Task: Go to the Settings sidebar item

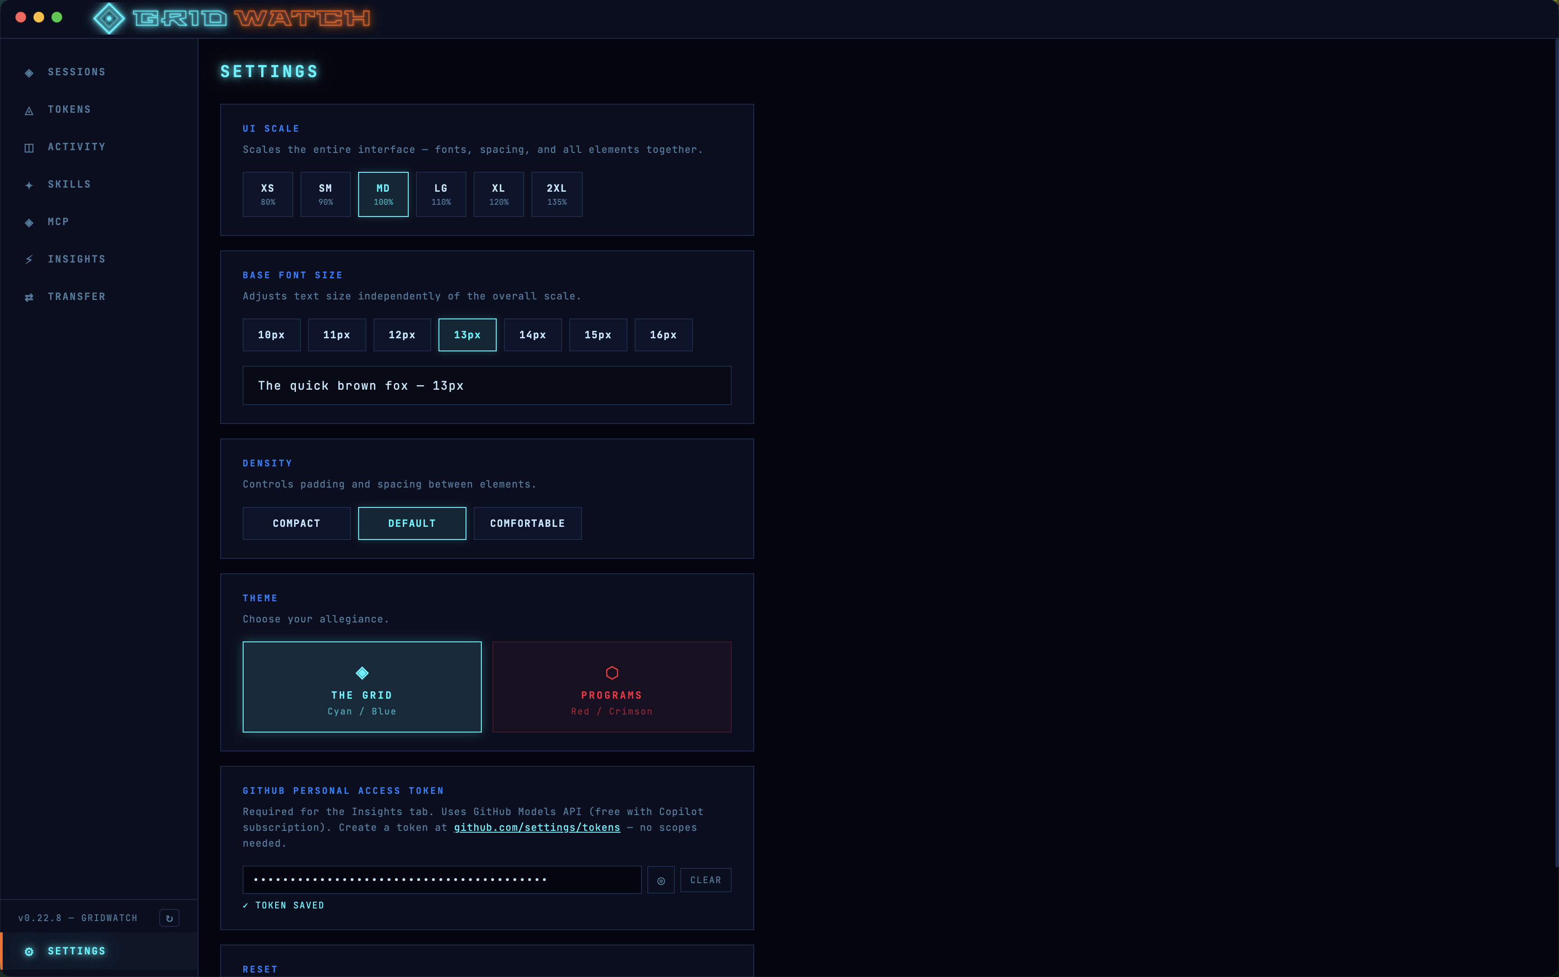Action: (x=76, y=951)
